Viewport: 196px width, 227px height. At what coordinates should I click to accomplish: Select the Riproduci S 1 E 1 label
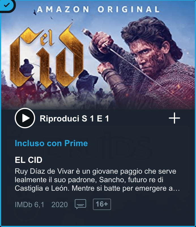coord(74,119)
